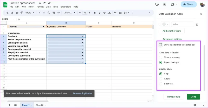This screenshot has height=108, width=208.
Task: Open the Extensions menu
Action: pyautogui.click(x=66, y=7)
